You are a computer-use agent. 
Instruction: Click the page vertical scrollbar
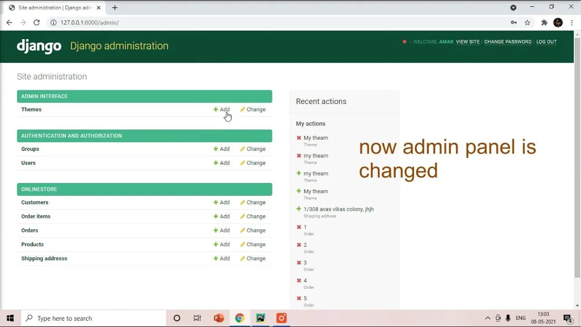coord(577,157)
